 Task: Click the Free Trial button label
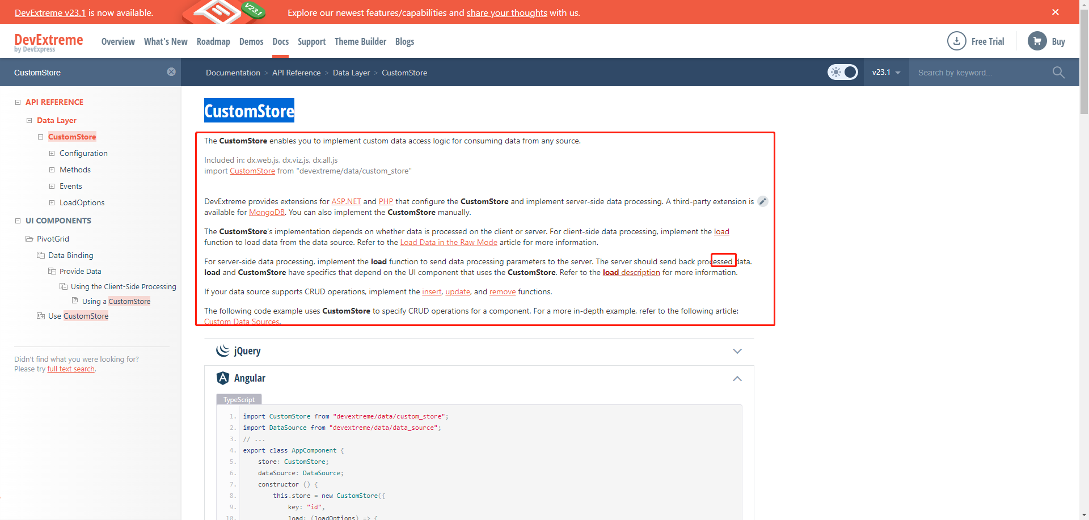(x=987, y=41)
